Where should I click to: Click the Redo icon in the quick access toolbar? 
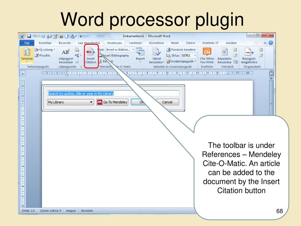[x=44, y=36]
